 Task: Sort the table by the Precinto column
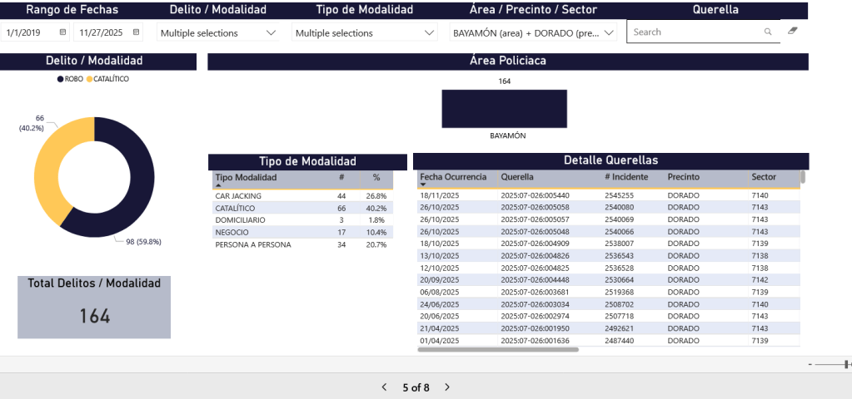point(683,177)
